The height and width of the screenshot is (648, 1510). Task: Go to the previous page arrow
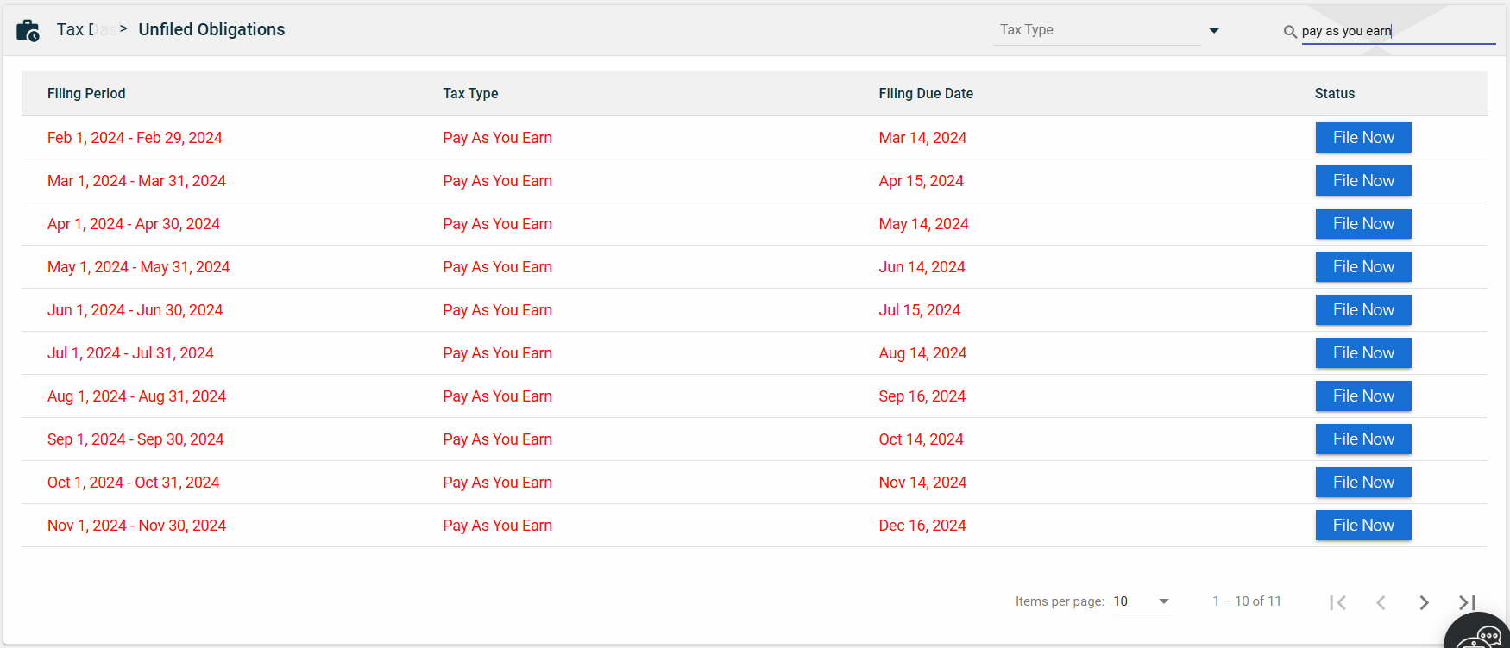1381,602
